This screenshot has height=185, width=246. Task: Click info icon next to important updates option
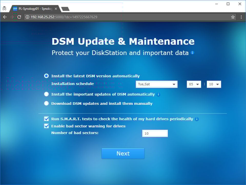(x=158, y=94)
